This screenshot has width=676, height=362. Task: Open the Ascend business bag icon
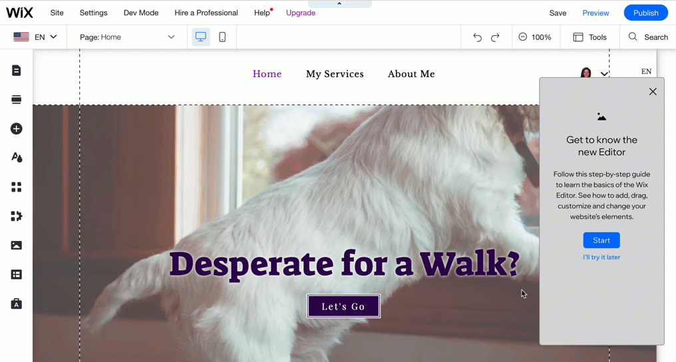[x=17, y=304]
